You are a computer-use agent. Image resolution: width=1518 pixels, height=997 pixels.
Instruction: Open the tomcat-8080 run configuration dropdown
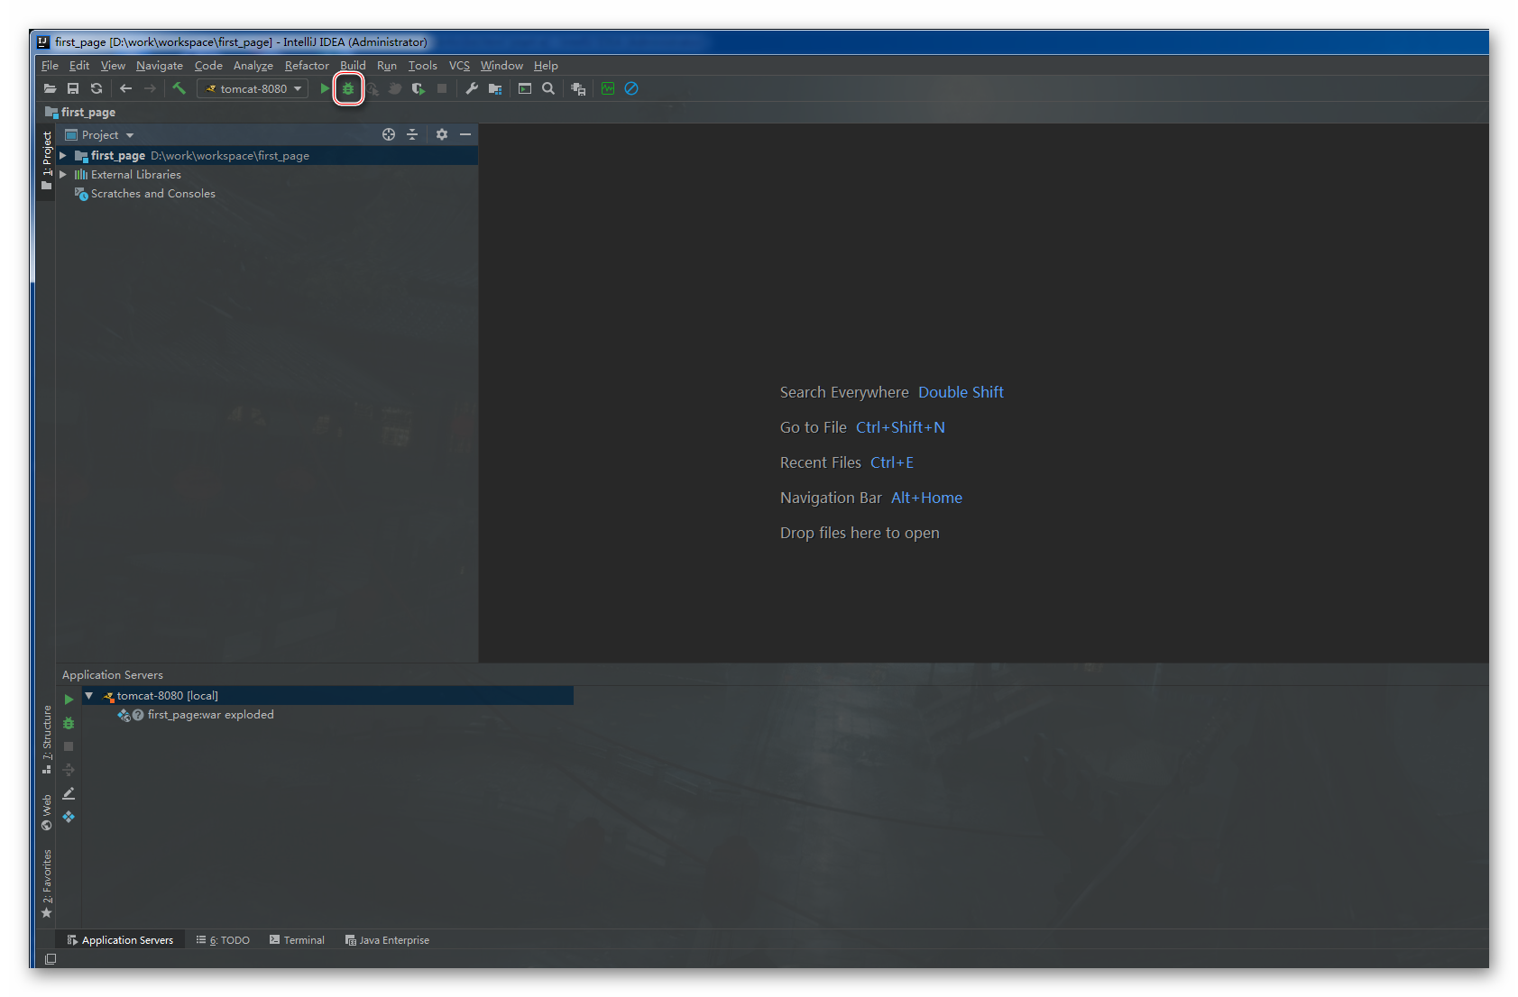pos(297,88)
